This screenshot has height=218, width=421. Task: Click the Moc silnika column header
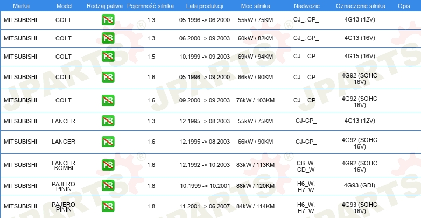point(256,6)
